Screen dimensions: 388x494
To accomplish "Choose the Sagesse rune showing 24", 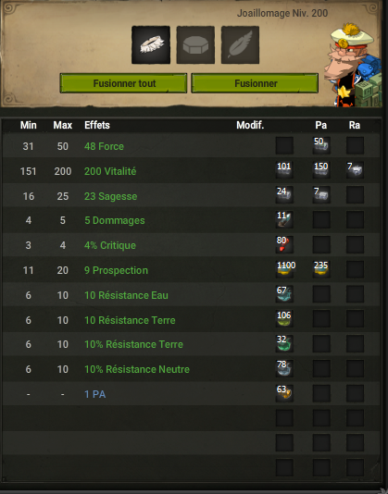I will [284, 195].
